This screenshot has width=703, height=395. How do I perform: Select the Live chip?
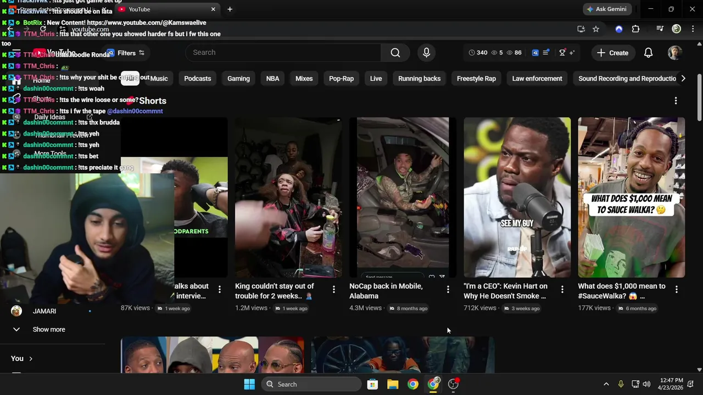tap(376, 78)
